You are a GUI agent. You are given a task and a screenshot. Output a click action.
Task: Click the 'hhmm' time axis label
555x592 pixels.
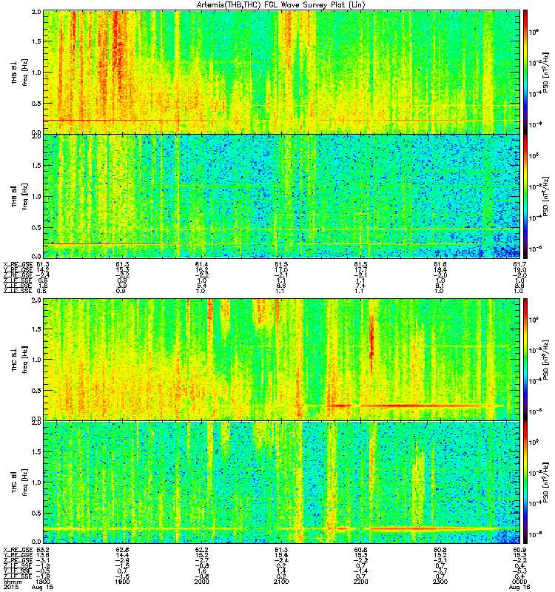(12, 582)
